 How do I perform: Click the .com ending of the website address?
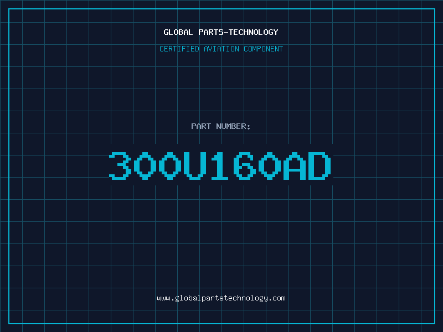[276, 298]
